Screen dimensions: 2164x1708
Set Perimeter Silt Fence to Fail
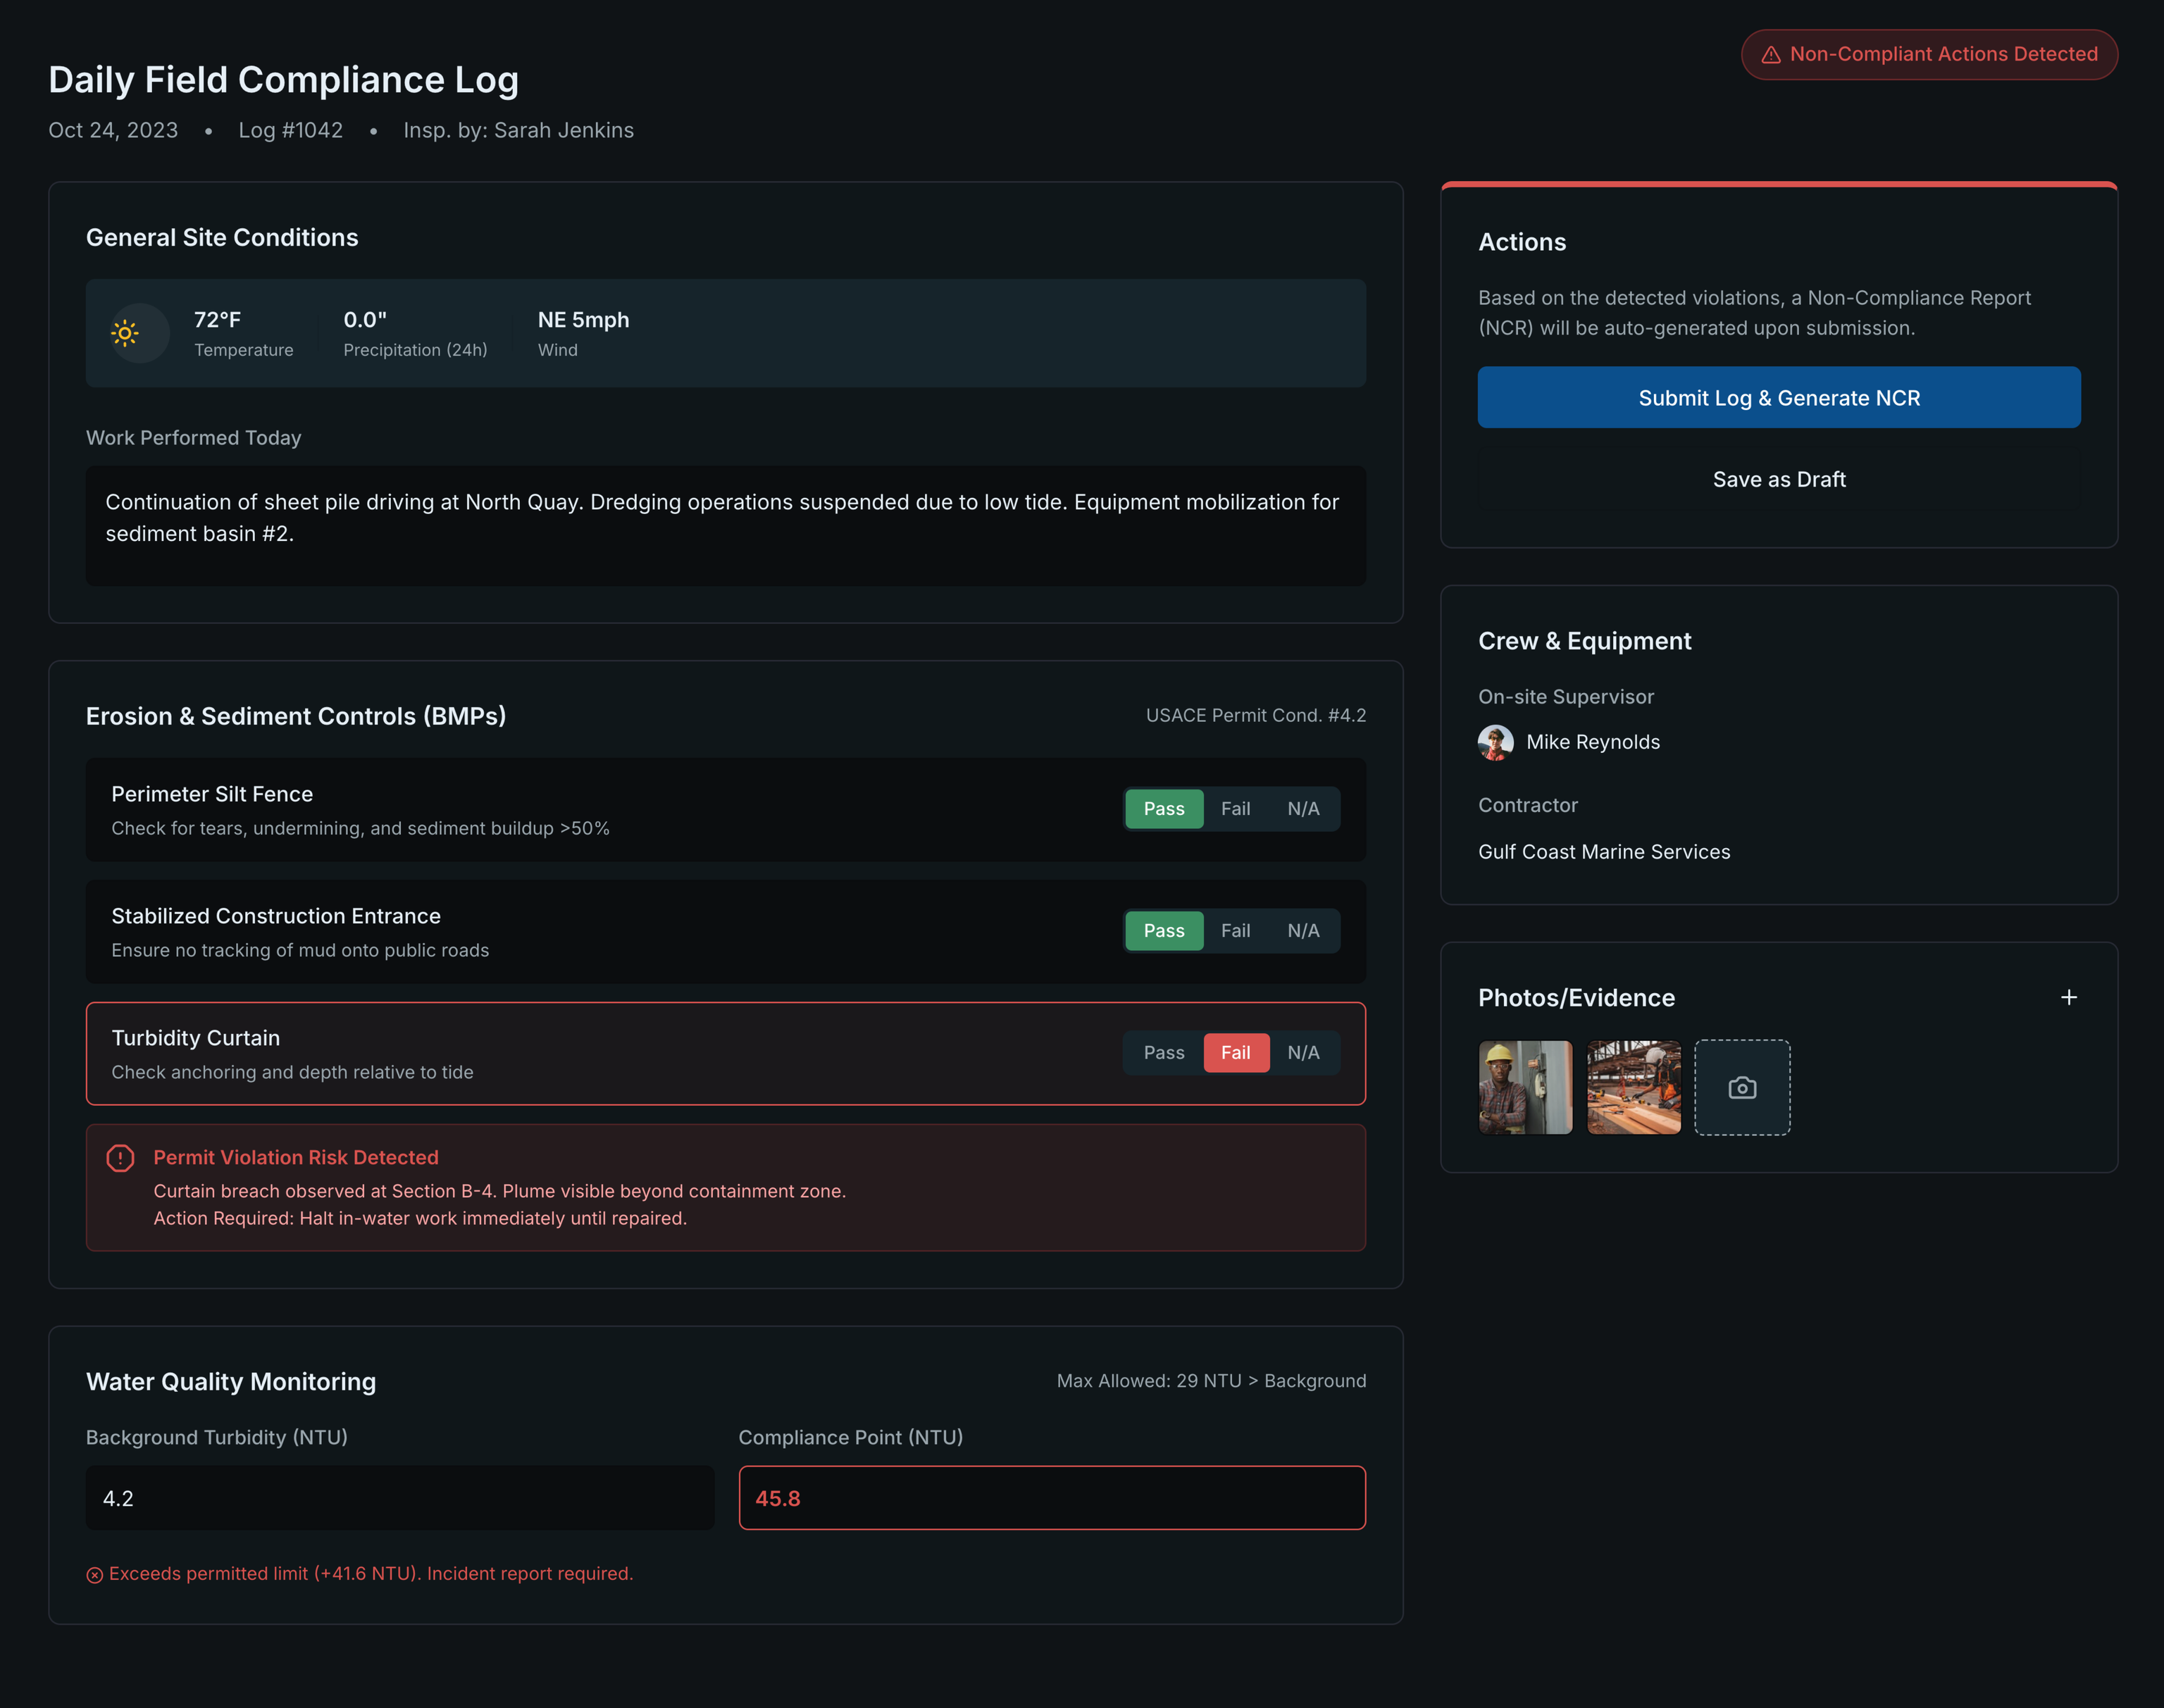pos(1235,809)
